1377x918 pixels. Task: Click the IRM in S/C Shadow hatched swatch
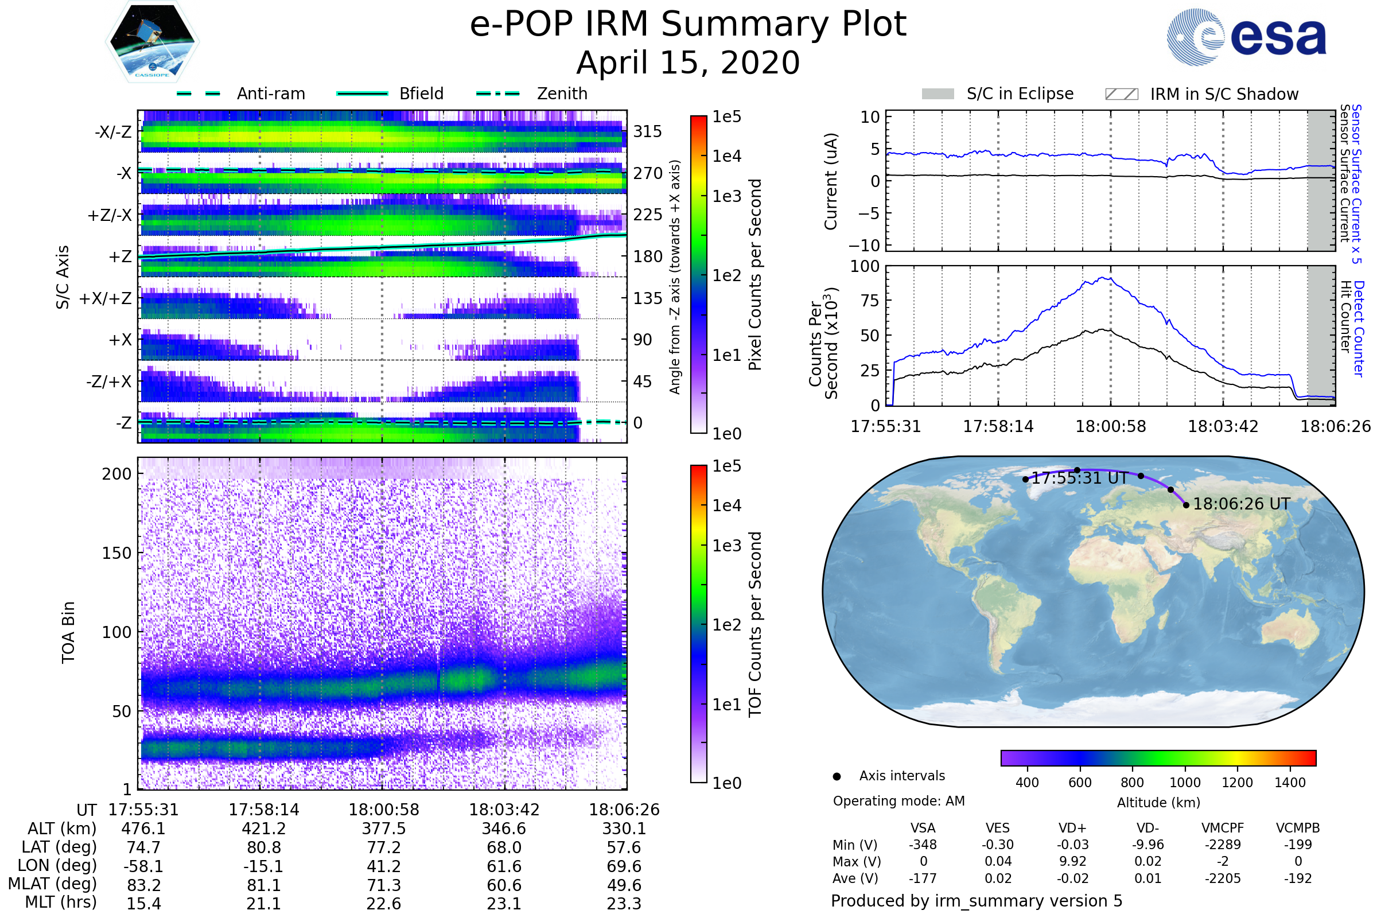coord(1121,94)
